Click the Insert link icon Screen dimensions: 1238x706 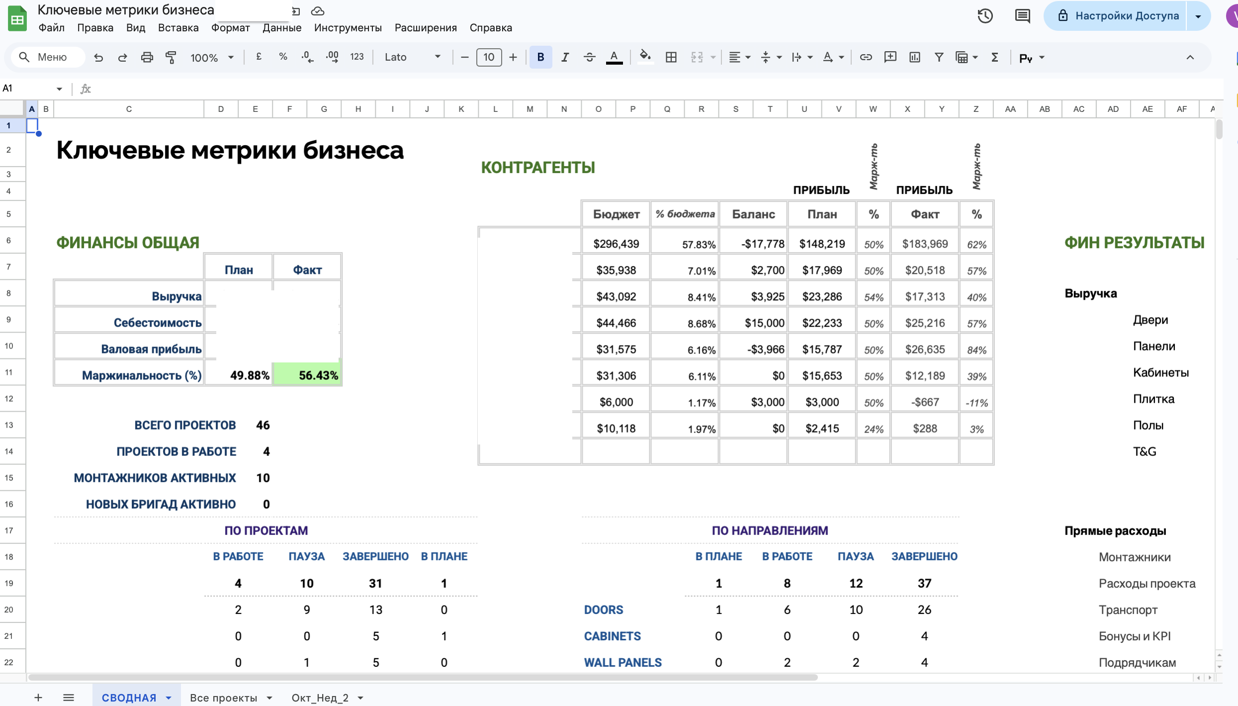pyautogui.click(x=866, y=57)
